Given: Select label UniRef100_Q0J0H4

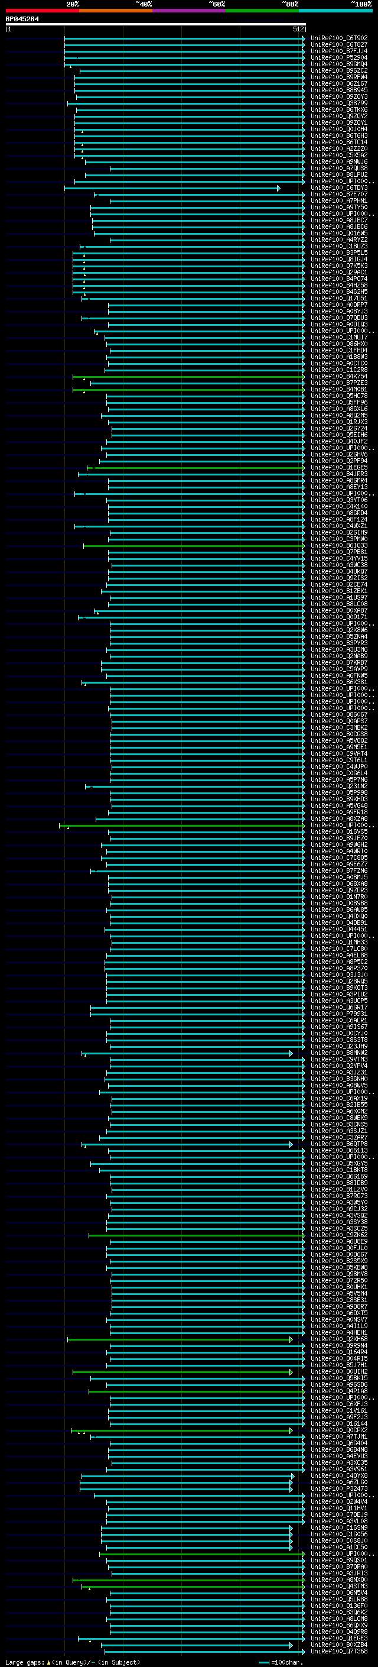Looking at the screenshot, I should (x=338, y=130).
